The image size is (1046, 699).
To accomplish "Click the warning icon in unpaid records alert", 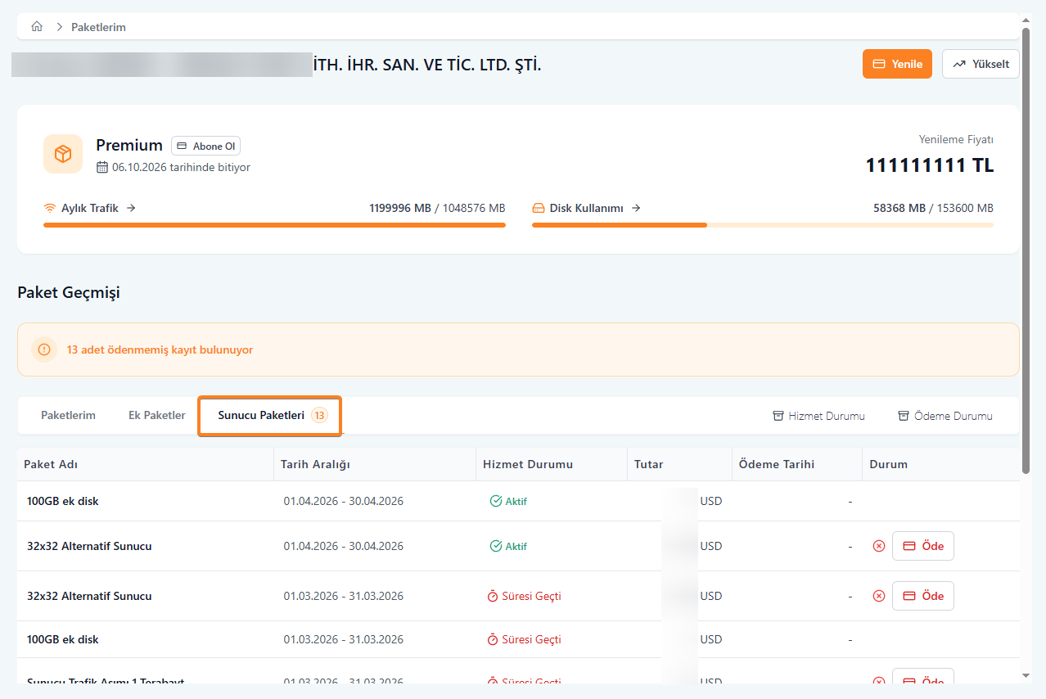I will [45, 349].
